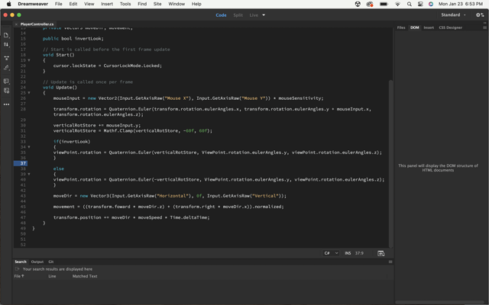Switch to the CSS Designer tab
Image resolution: width=489 pixels, height=305 pixels.
click(450, 27)
